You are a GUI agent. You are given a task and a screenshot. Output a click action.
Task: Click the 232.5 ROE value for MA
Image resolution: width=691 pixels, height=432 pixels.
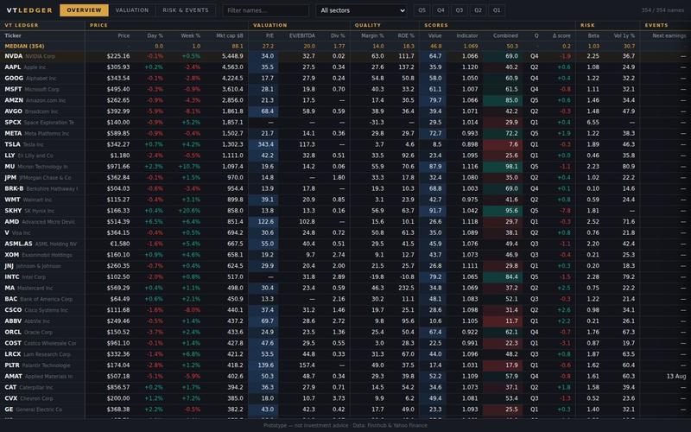405,288
